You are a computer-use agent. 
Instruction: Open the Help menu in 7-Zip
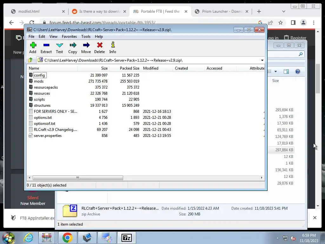99,37
